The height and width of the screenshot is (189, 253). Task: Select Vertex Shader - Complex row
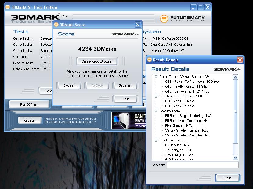point(188,135)
